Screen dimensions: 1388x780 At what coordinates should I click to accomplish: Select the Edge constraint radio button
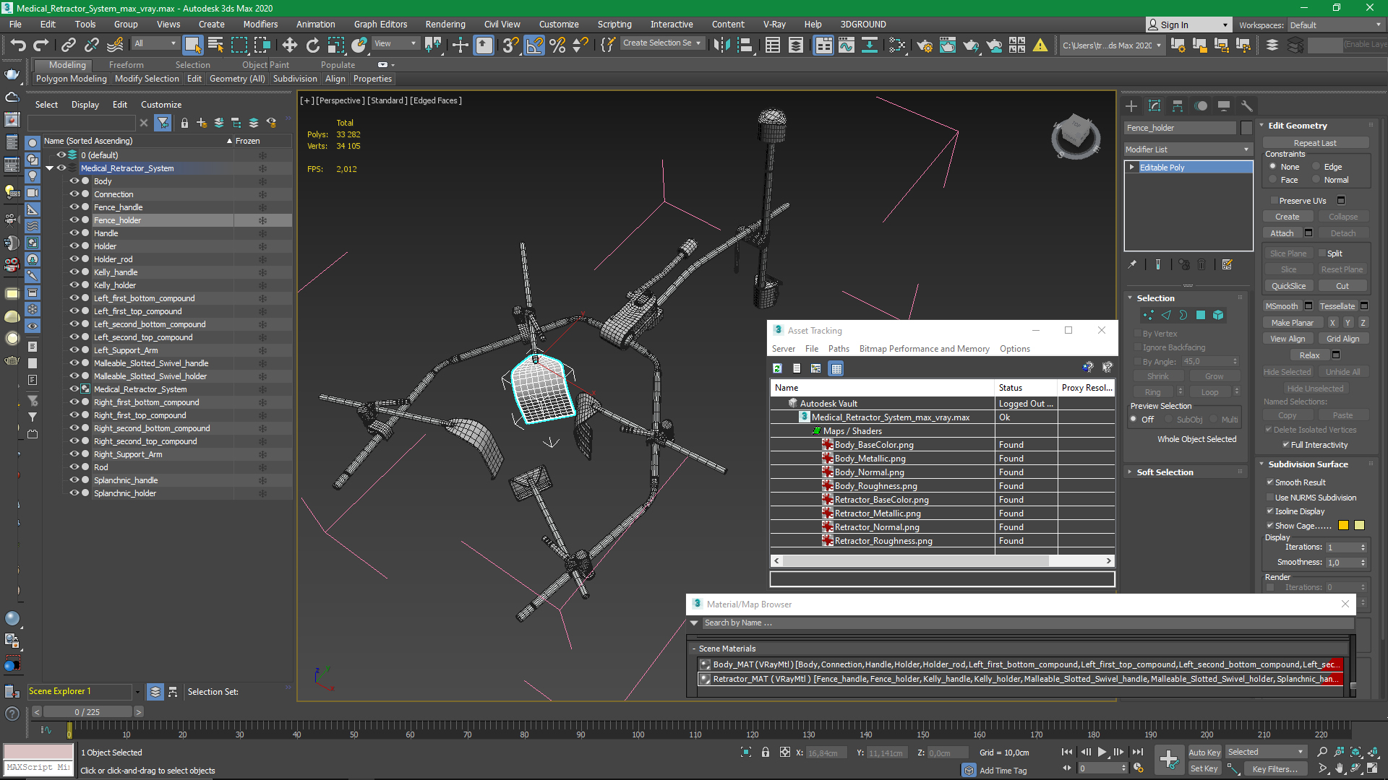click(x=1316, y=167)
